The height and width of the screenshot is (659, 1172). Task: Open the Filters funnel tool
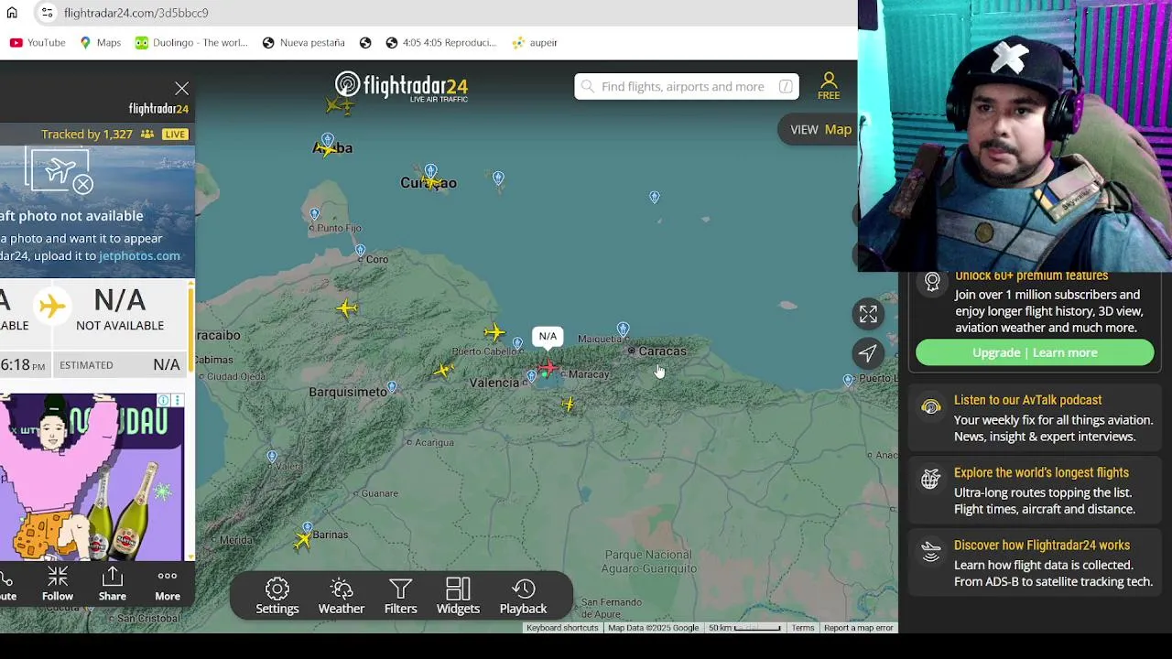click(x=400, y=596)
